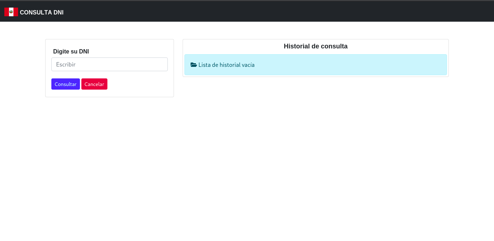Click the Historial de consulta panel area

click(315, 58)
